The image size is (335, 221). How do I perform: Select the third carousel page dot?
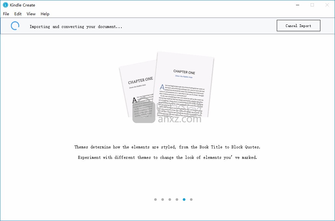[170, 200]
